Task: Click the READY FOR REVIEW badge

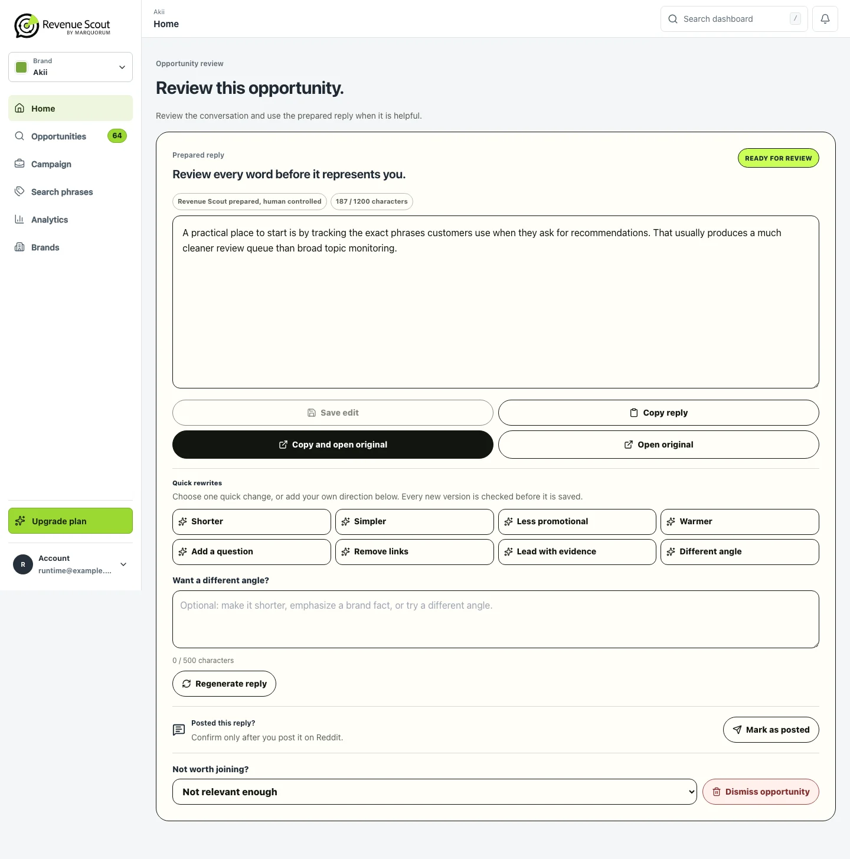Action: click(778, 158)
